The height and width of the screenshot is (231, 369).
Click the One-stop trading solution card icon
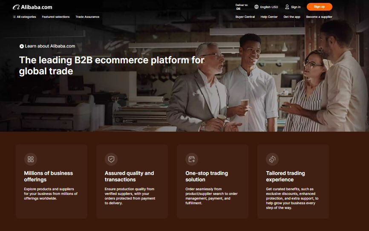click(192, 159)
